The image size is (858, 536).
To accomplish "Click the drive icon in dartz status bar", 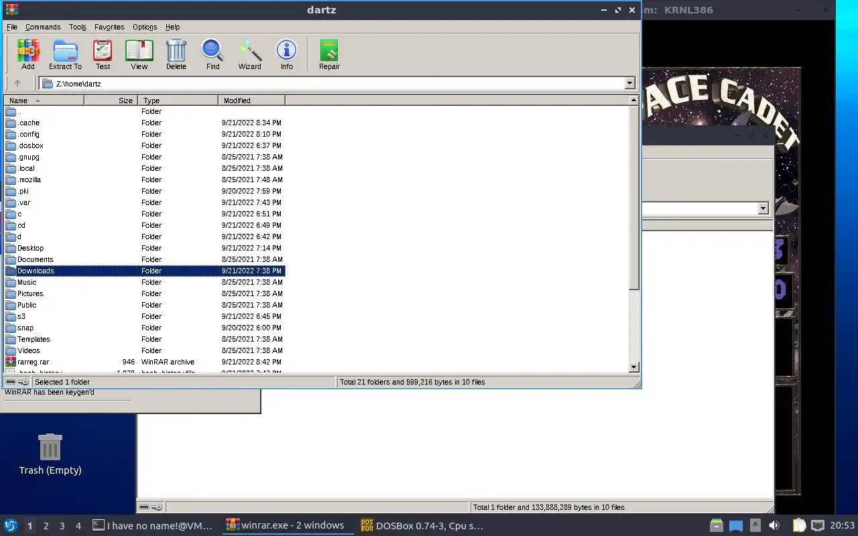I will click(x=11, y=382).
